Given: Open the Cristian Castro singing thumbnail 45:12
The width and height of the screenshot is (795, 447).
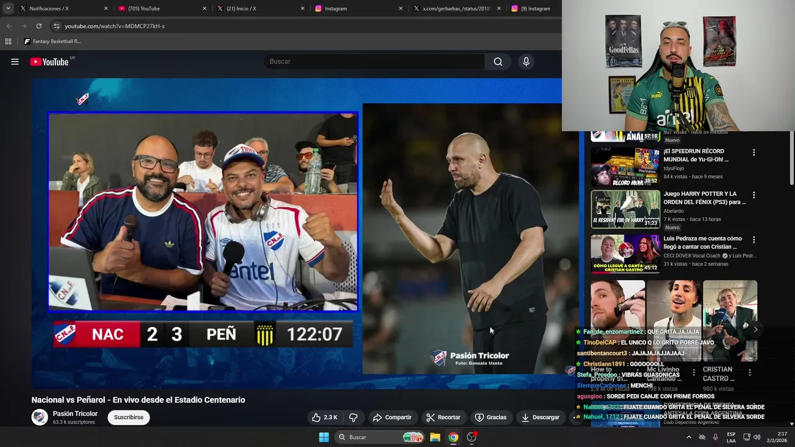Looking at the screenshot, I should point(625,254).
